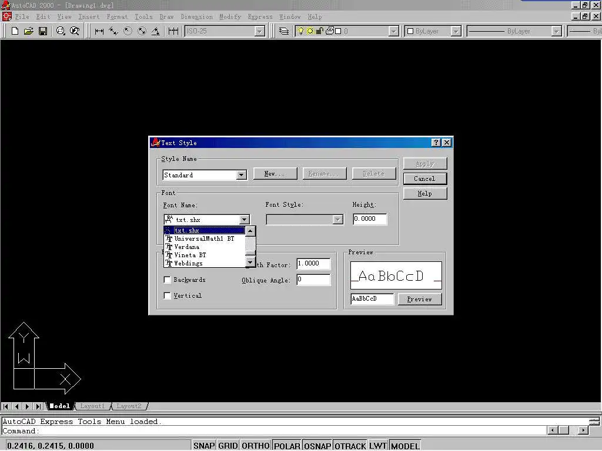
Task: Click the previous layout tab arrow
Action: click(16, 406)
